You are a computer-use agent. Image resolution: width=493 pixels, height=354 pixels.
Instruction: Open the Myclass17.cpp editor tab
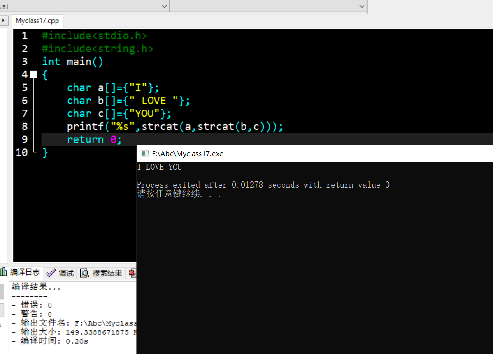pos(37,21)
